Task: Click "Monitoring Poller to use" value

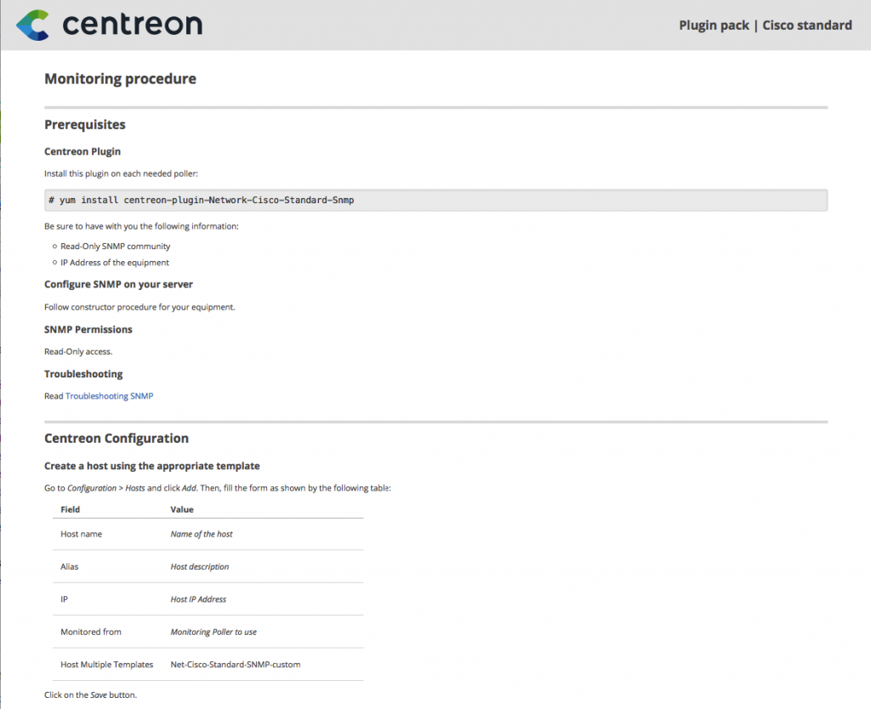Action: click(x=213, y=632)
